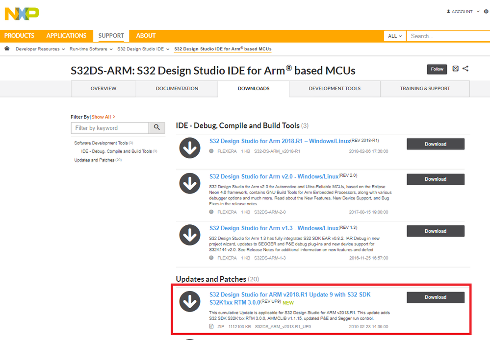This screenshot has height=340, width=490.
Task: Click file name S32DS-ARM-2-0
Action: point(270,212)
